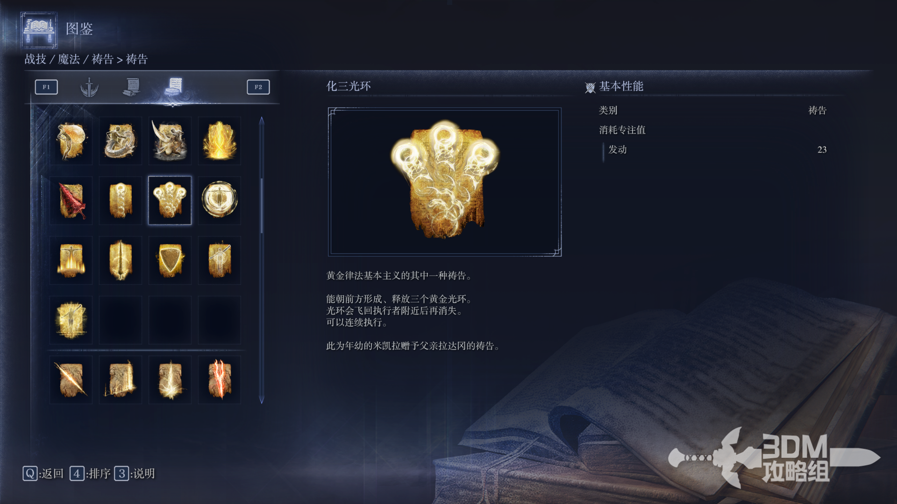Click the 3 说明 description prompt

(x=135, y=474)
